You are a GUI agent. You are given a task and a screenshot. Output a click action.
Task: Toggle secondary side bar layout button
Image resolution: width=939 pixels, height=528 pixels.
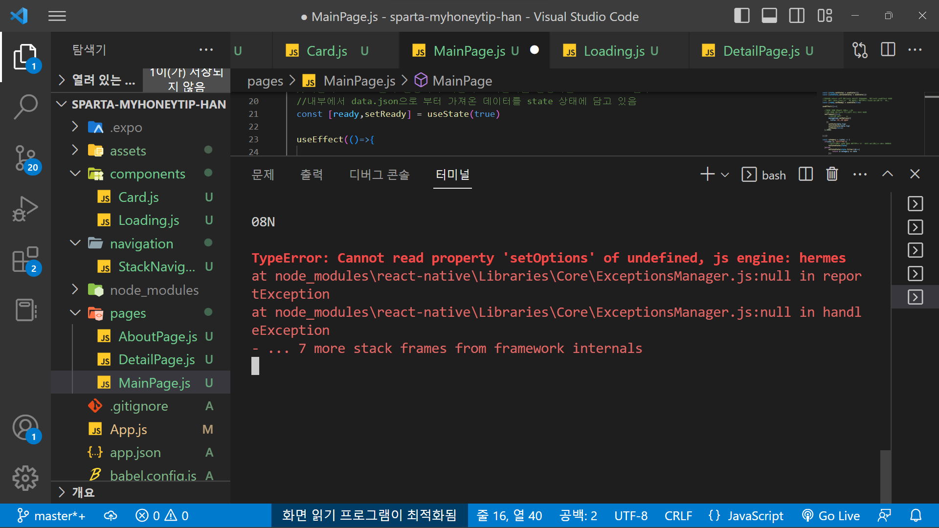click(797, 16)
